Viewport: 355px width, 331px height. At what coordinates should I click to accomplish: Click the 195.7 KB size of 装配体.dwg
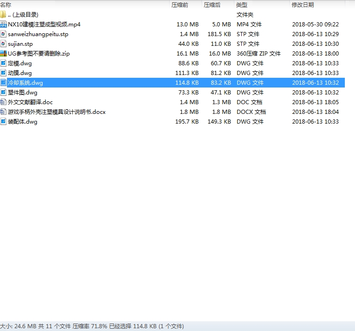click(187, 121)
